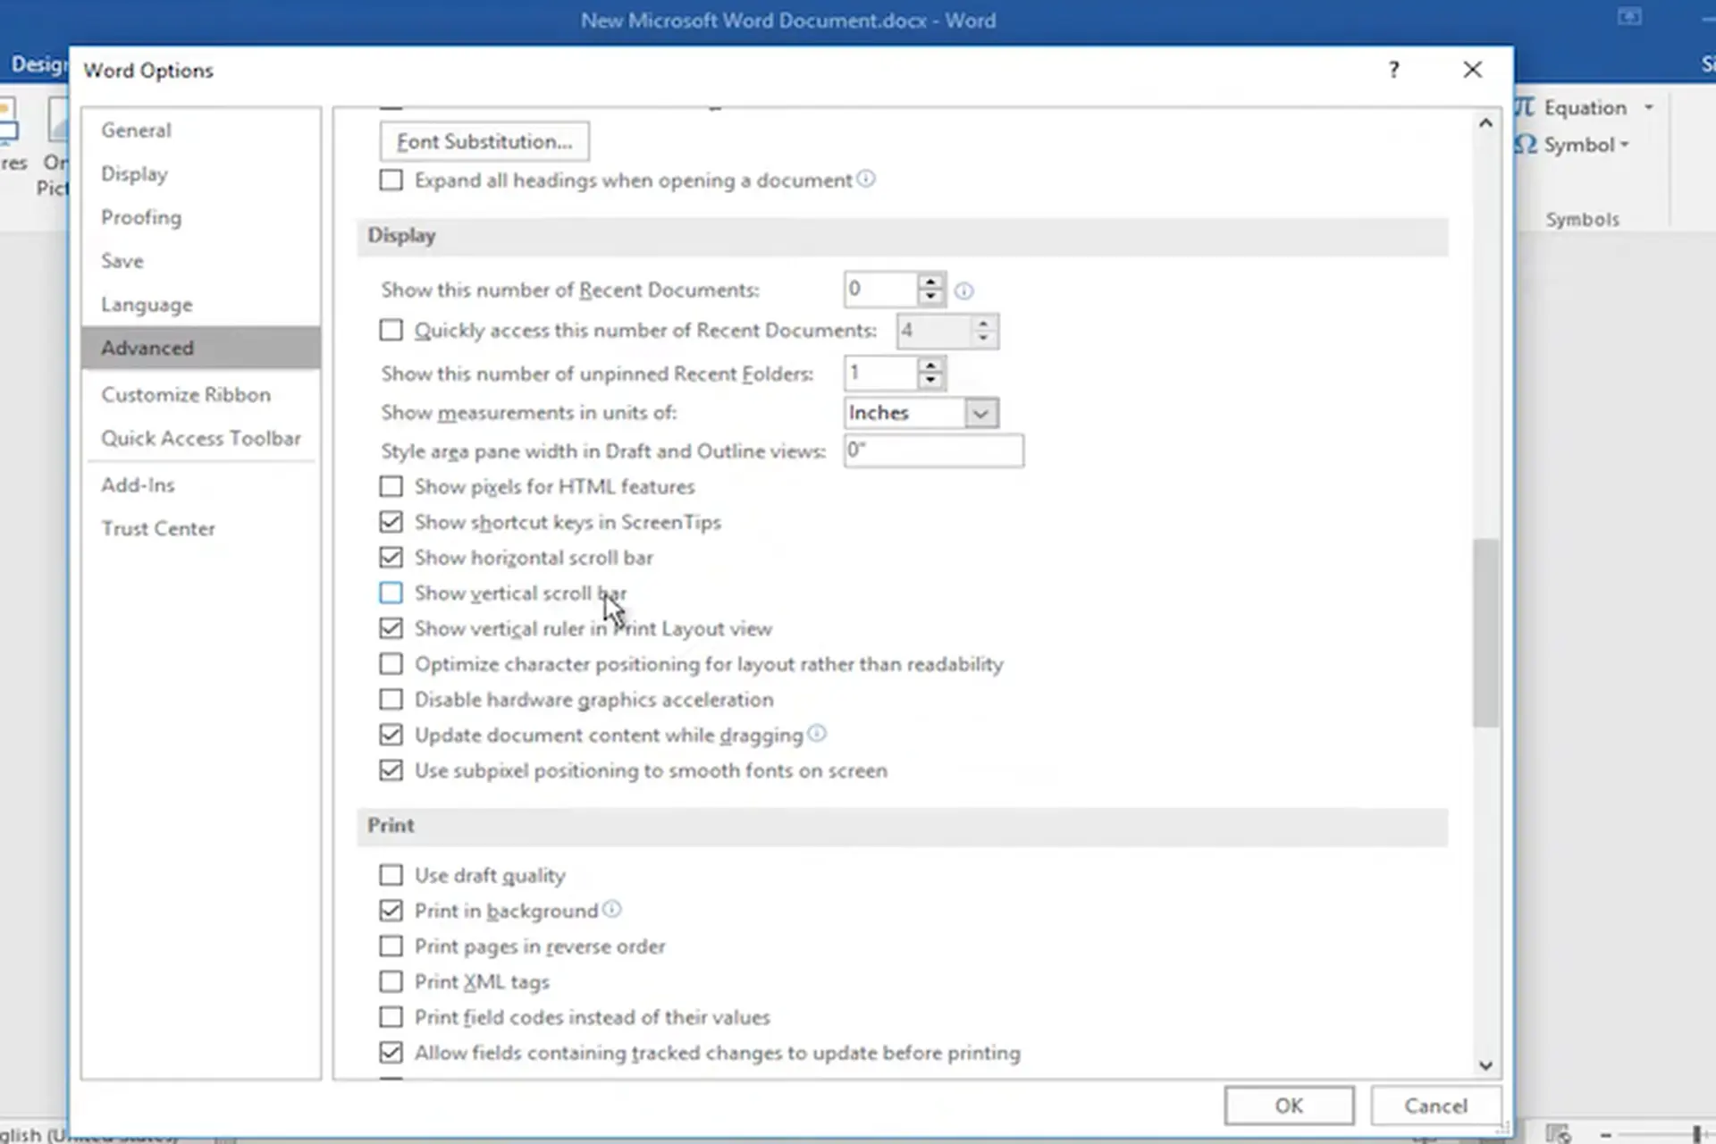Click info icon beside Expand all headings option

(x=866, y=179)
